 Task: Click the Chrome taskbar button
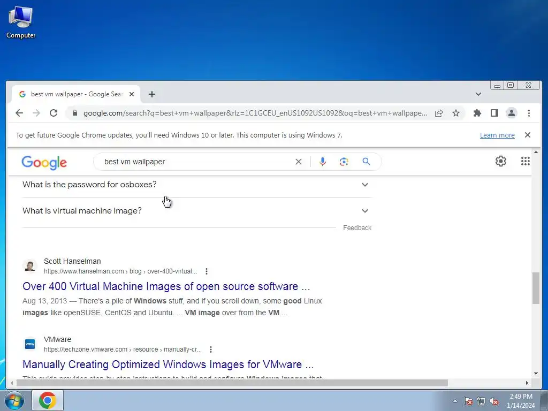tap(48, 400)
